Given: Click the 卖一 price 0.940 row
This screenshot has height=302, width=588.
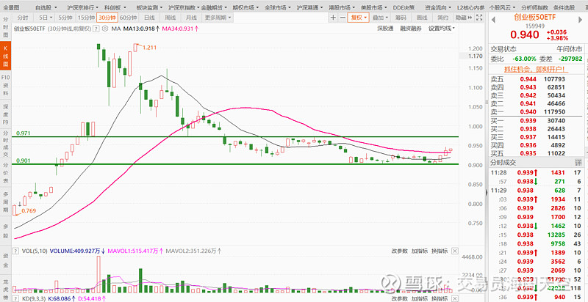Looking at the screenshot, I should (537, 112).
